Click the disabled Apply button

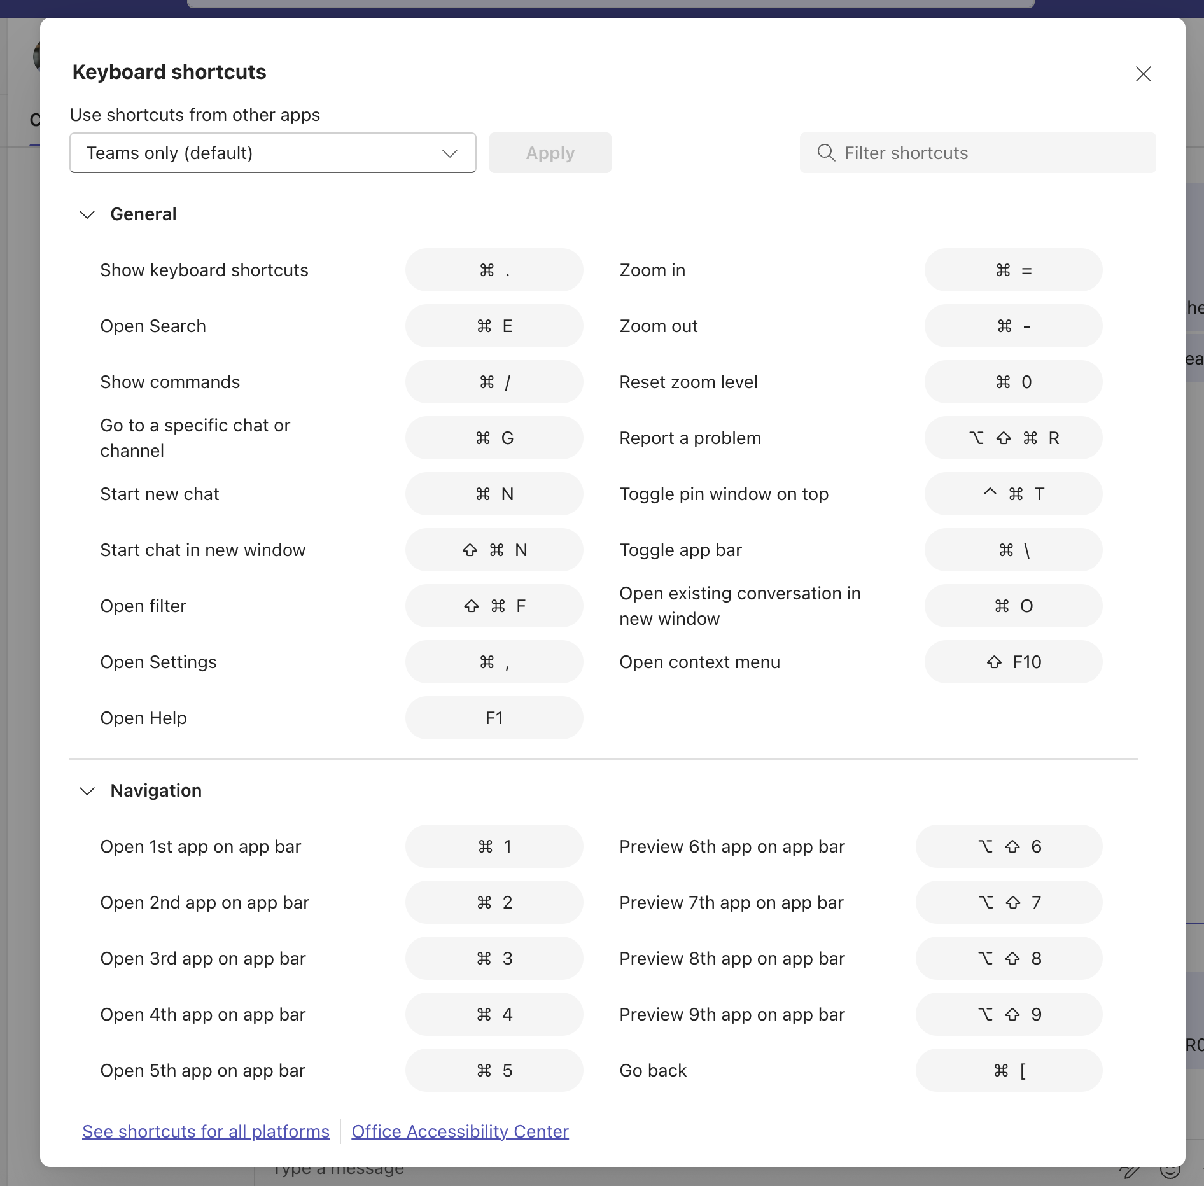pos(550,153)
